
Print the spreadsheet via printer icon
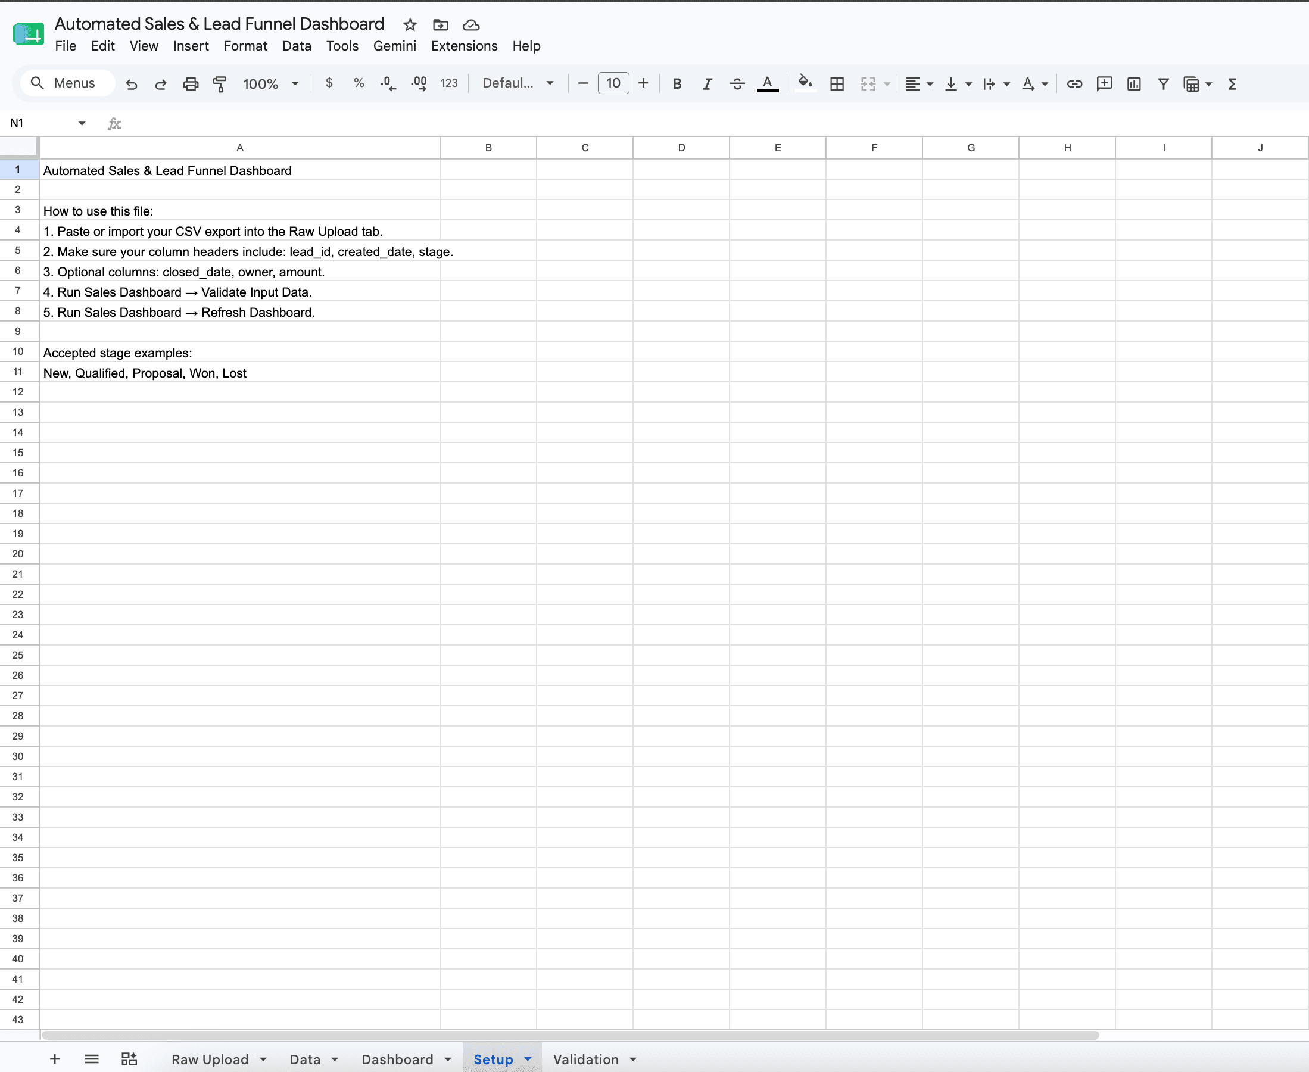click(191, 84)
